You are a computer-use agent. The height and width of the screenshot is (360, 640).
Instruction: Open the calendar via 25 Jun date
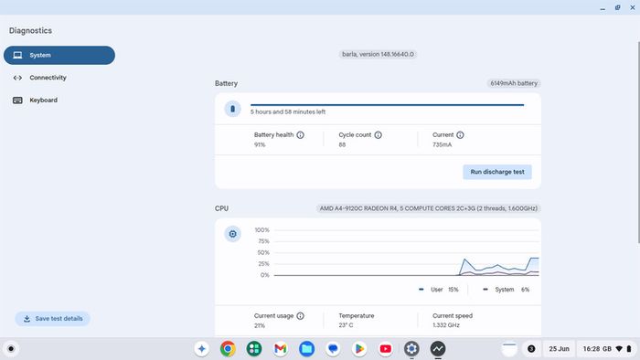559,349
